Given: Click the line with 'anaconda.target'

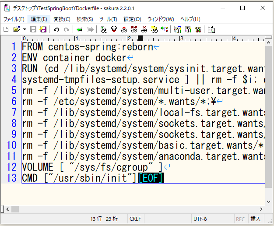Looking at the screenshot, I should point(143,156).
